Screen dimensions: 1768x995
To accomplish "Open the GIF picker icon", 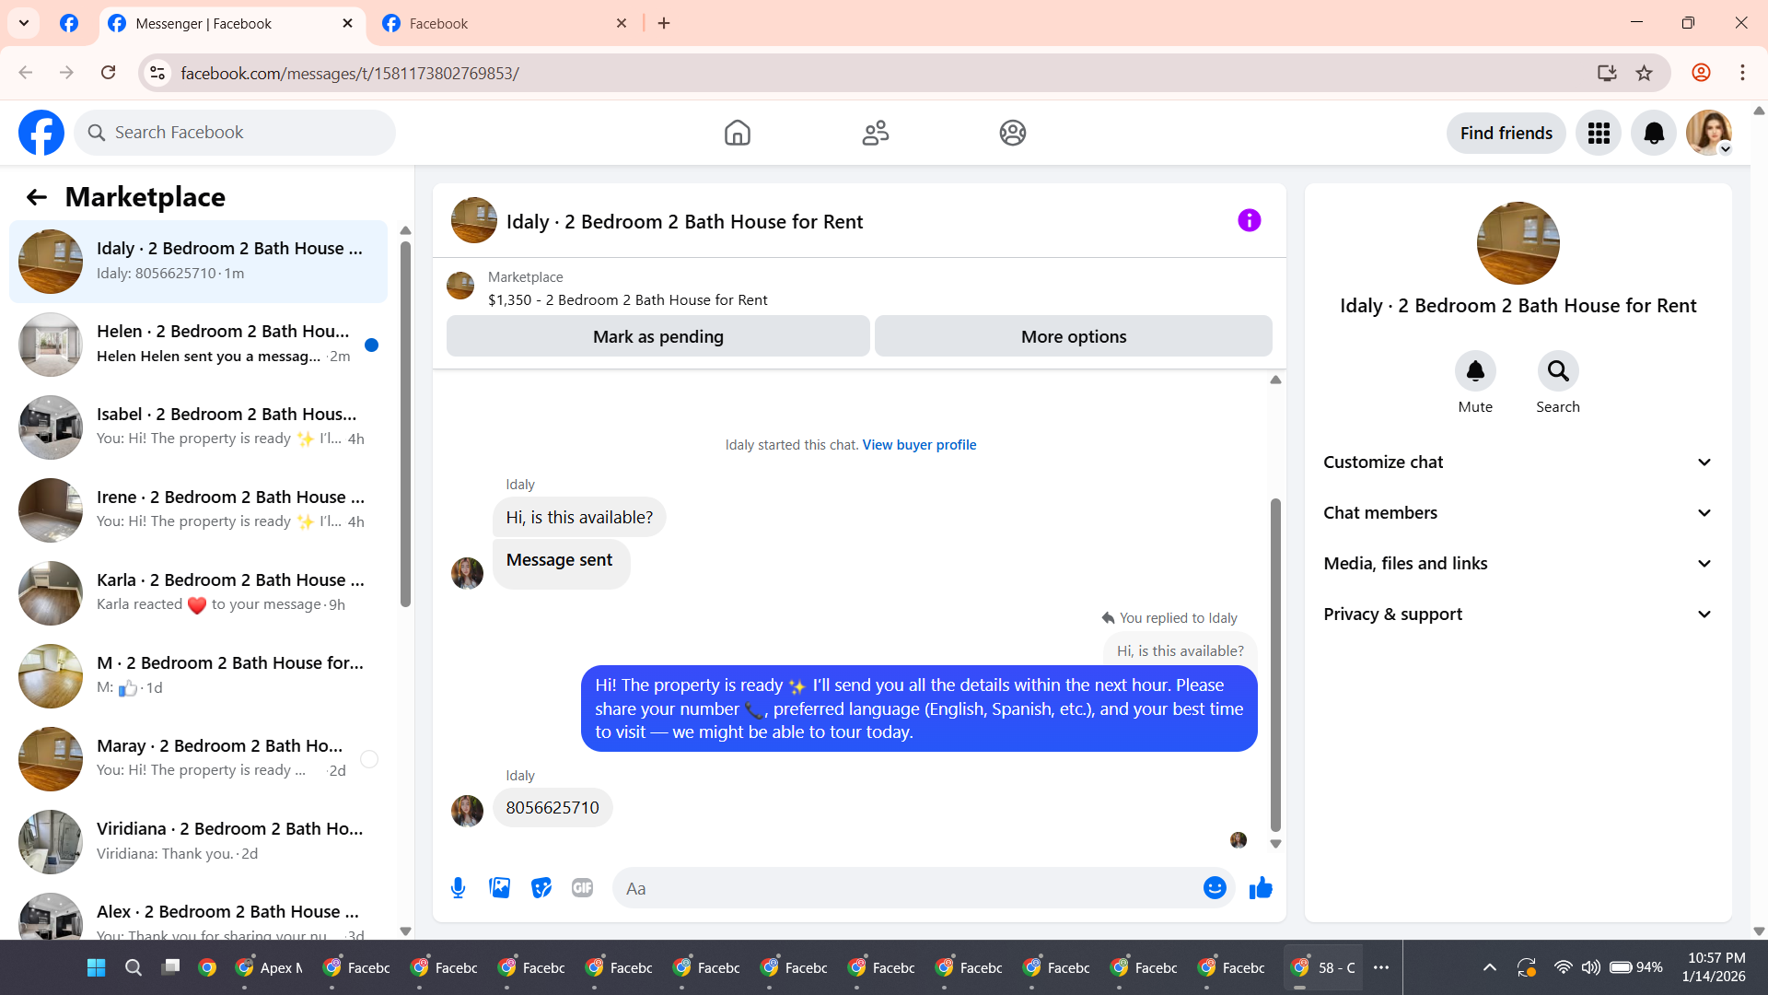I will point(582,888).
